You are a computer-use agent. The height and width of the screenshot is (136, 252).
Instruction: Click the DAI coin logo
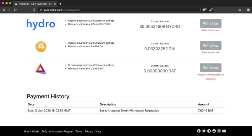41,47
